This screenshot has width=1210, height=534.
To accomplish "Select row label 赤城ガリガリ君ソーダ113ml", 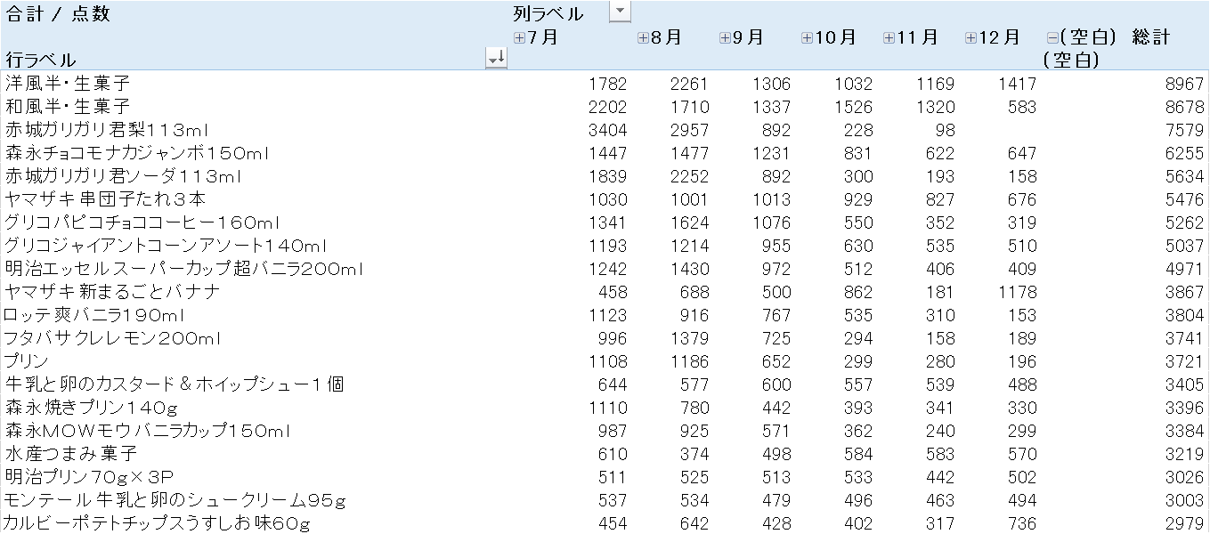I will [x=123, y=176].
